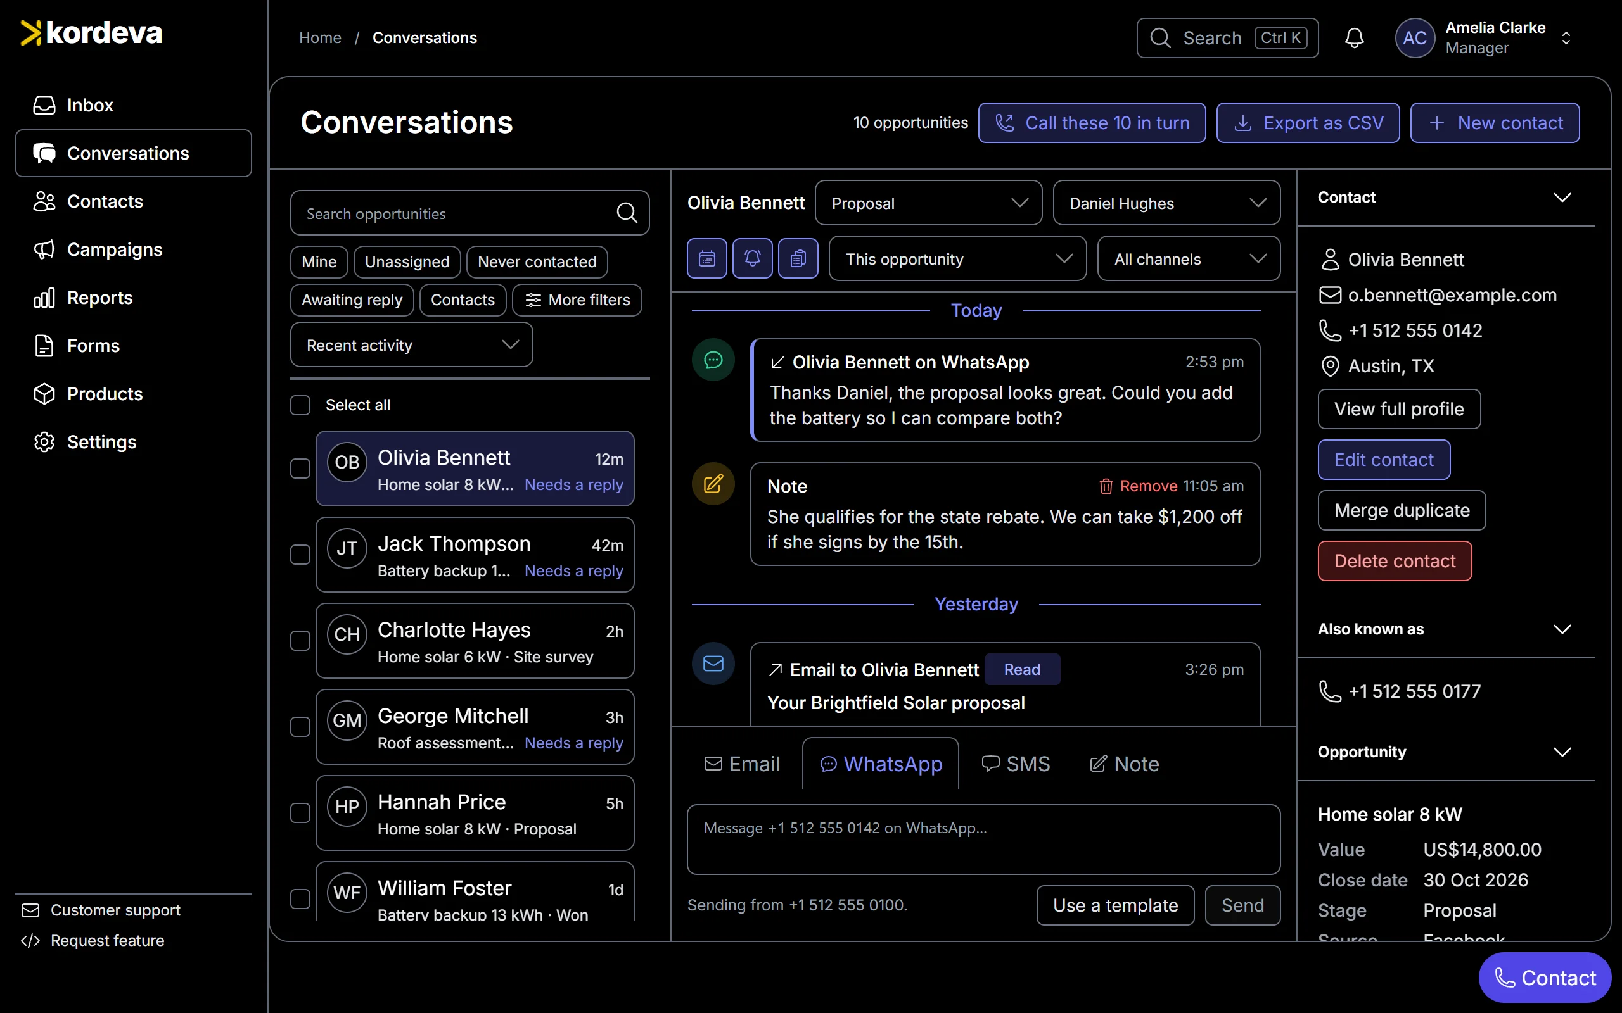
Task: Open the This opportunity scope dropdown
Action: point(957,258)
